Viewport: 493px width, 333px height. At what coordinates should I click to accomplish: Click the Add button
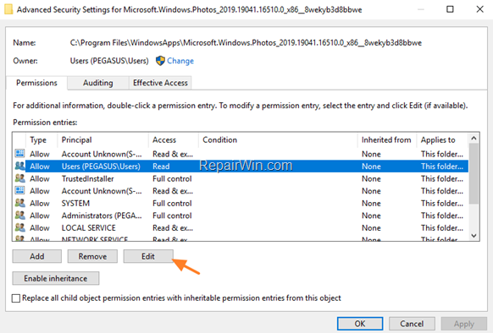coord(36,256)
